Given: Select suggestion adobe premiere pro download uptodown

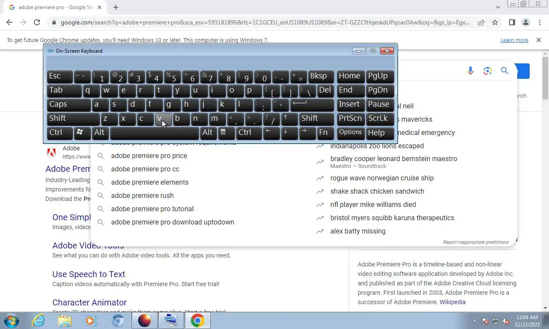Looking at the screenshot, I should (172, 222).
